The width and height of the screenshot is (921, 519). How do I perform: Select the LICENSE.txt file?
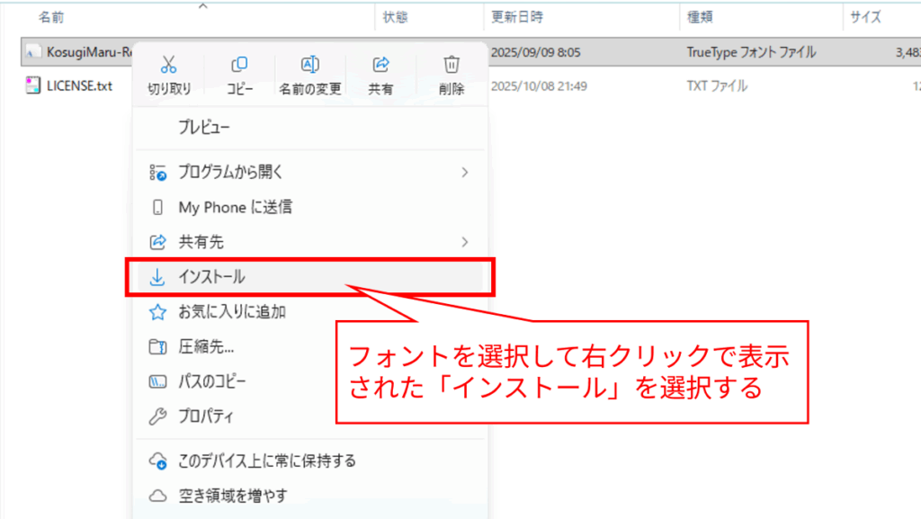[x=79, y=86]
